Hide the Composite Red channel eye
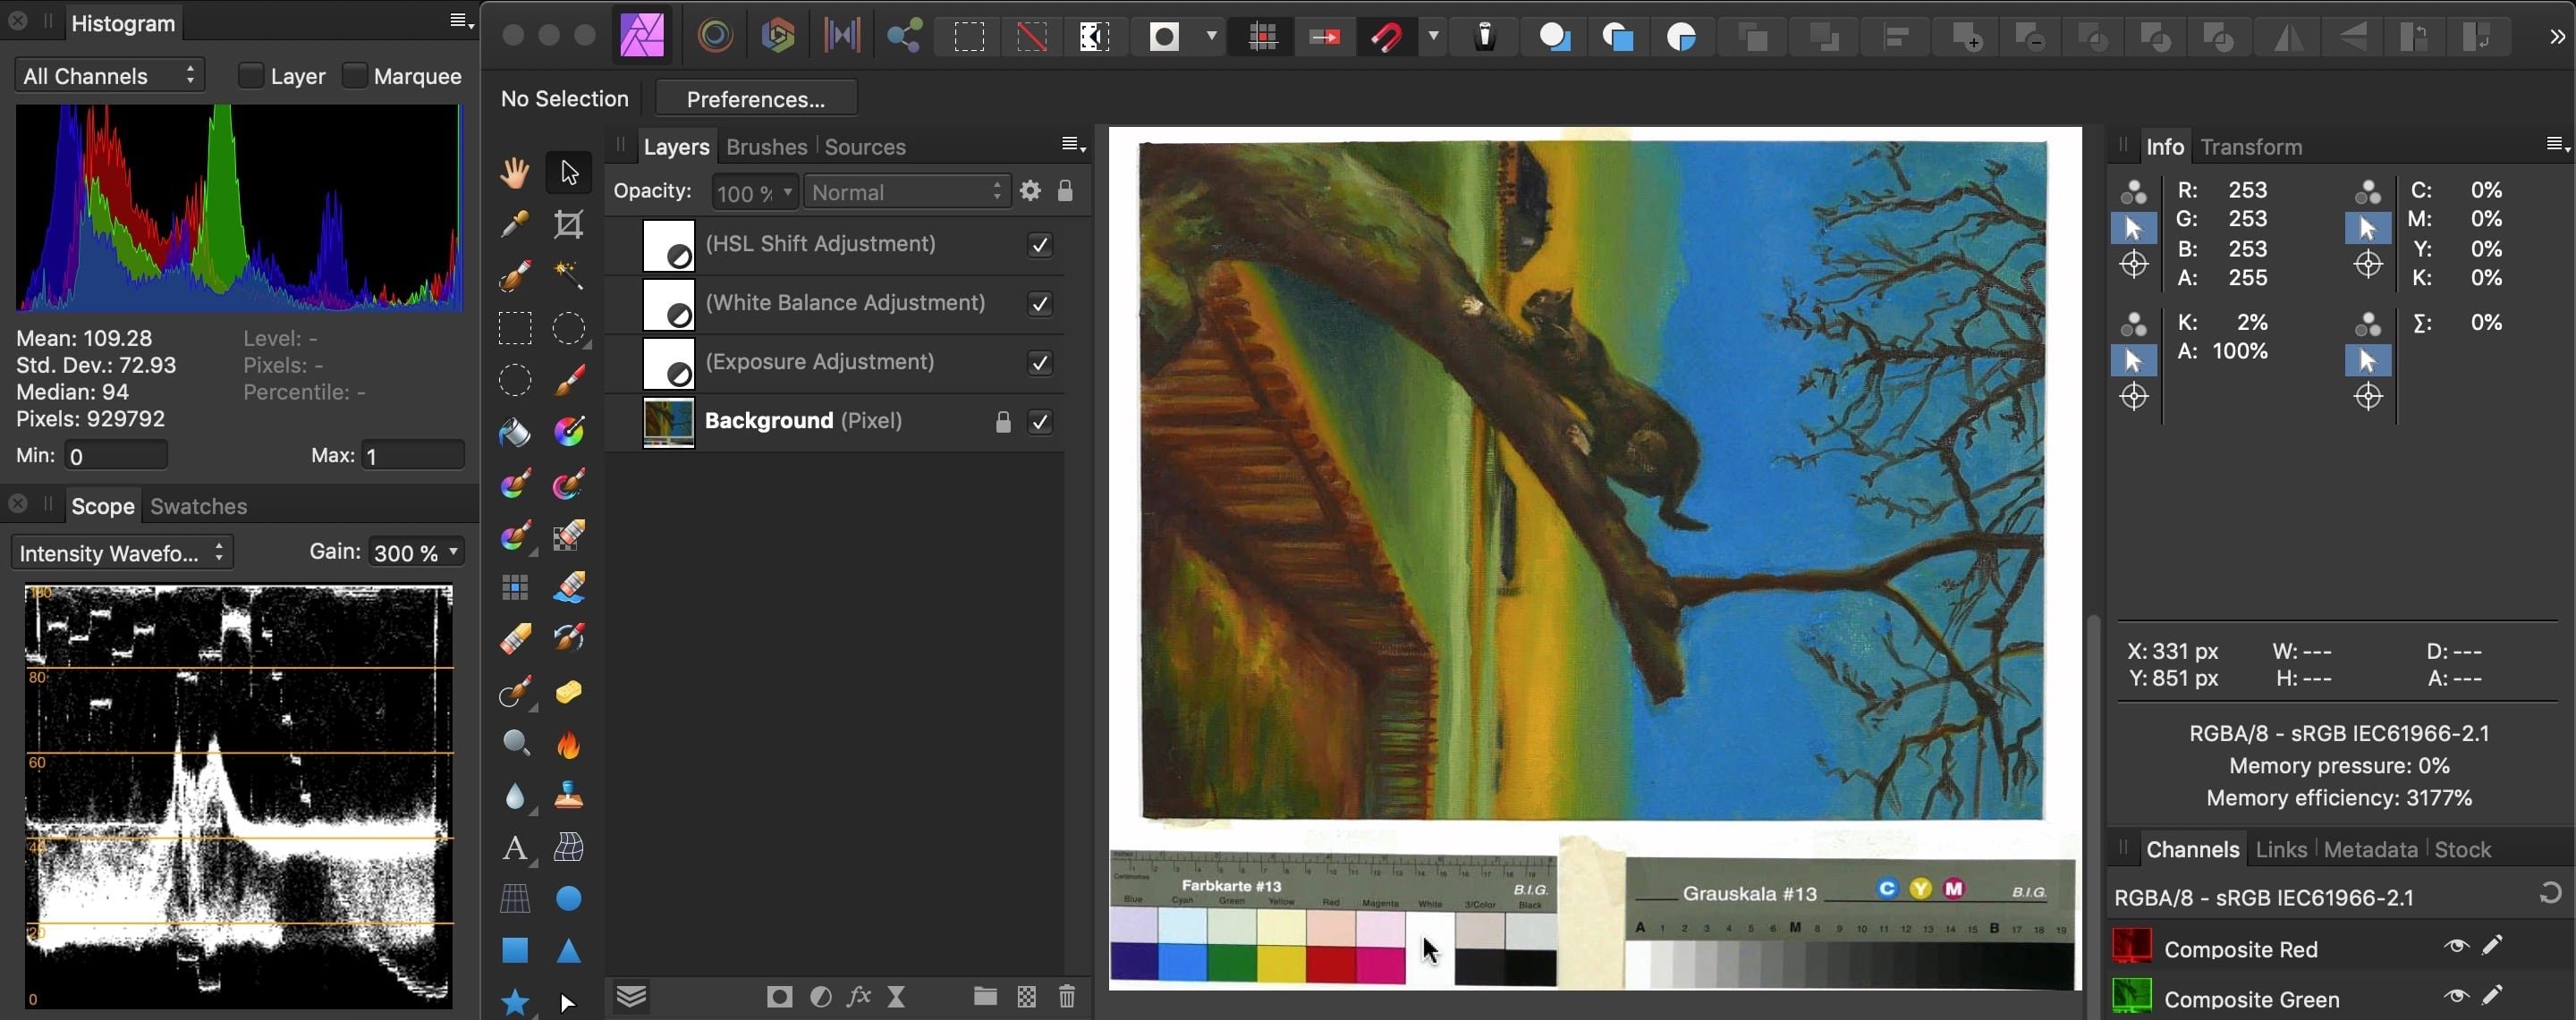Image resolution: width=2576 pixels, height=1020 pixels. tap(2456, 946)
